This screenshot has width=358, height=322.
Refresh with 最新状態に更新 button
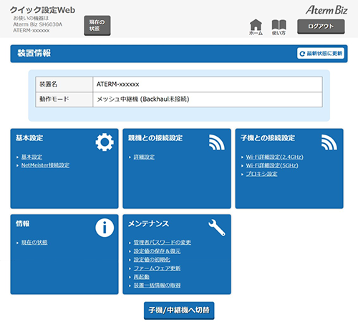coord(321,53)
